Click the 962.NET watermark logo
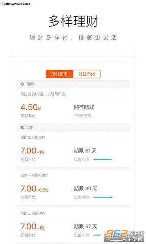The image size is (146, 244). 125,235
